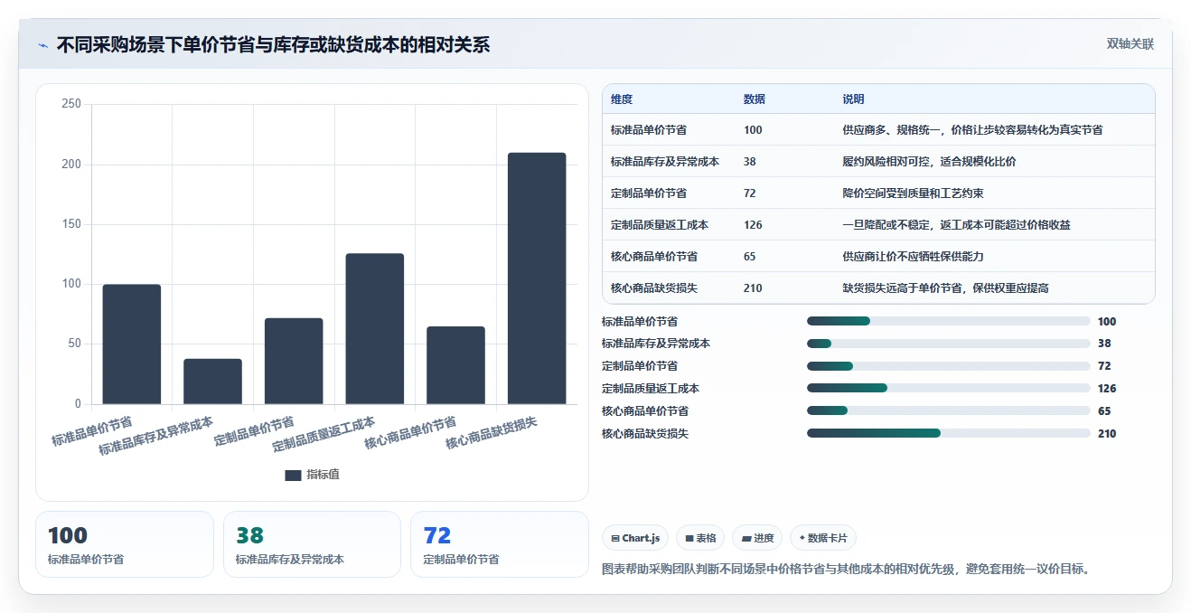Toggle the 指标值 legend item under chart
This screenshot has width=1191, height=613.
(x=312, y=475)
